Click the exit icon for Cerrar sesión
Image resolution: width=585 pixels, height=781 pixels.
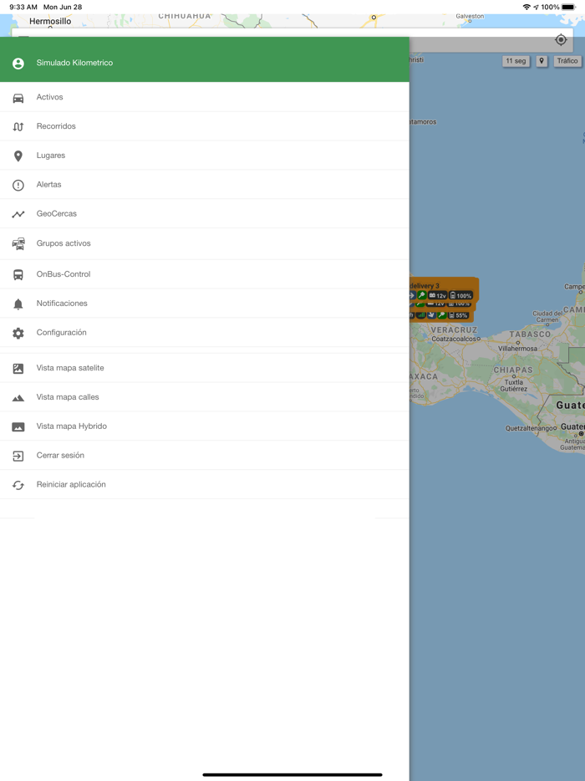click(18, 456)
